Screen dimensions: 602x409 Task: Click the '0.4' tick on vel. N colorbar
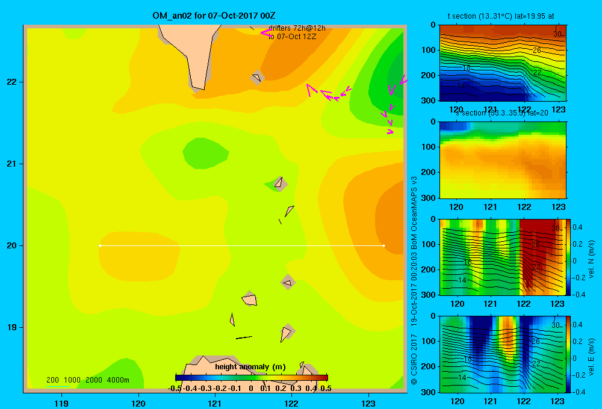click(x=577, y=227)
